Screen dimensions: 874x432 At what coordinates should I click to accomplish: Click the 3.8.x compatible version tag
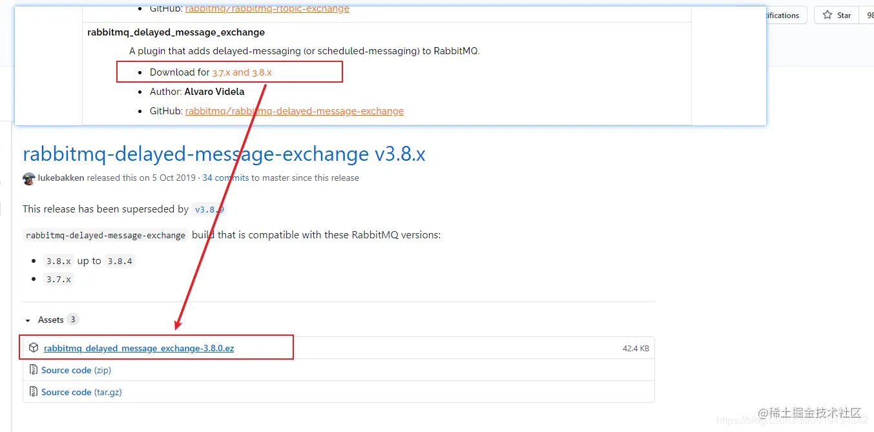tap(58, 261)
